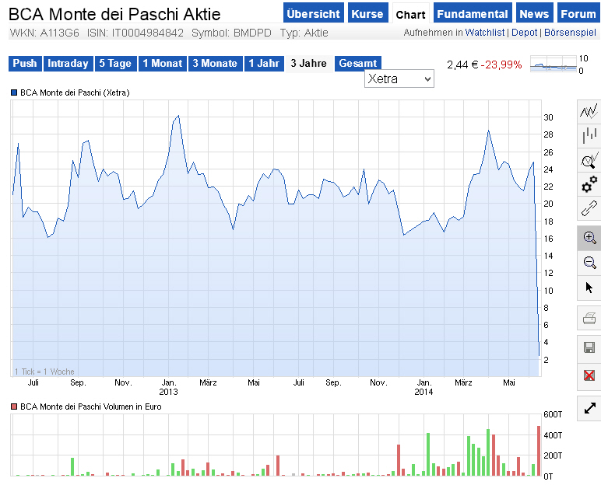Switch to the Kurse tab
The height and width of the screenshot is (499, 601).
[x=367, y=13]
